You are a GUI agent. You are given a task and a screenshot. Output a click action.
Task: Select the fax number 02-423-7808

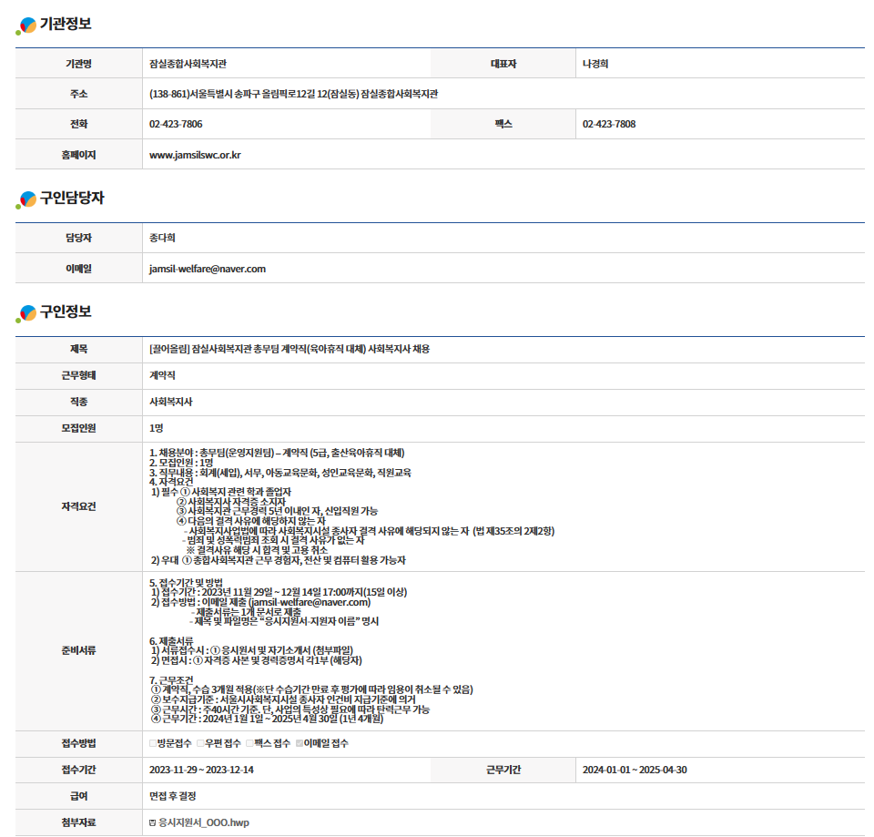tap(609, 125)
